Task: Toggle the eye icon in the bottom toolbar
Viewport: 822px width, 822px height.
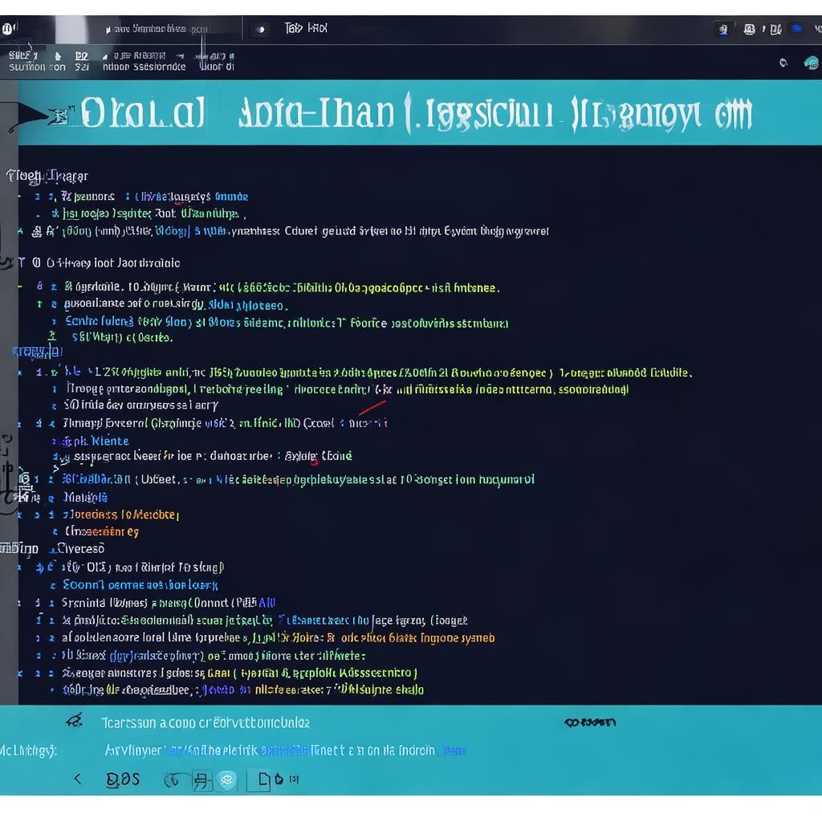Action: pos(227,780)
